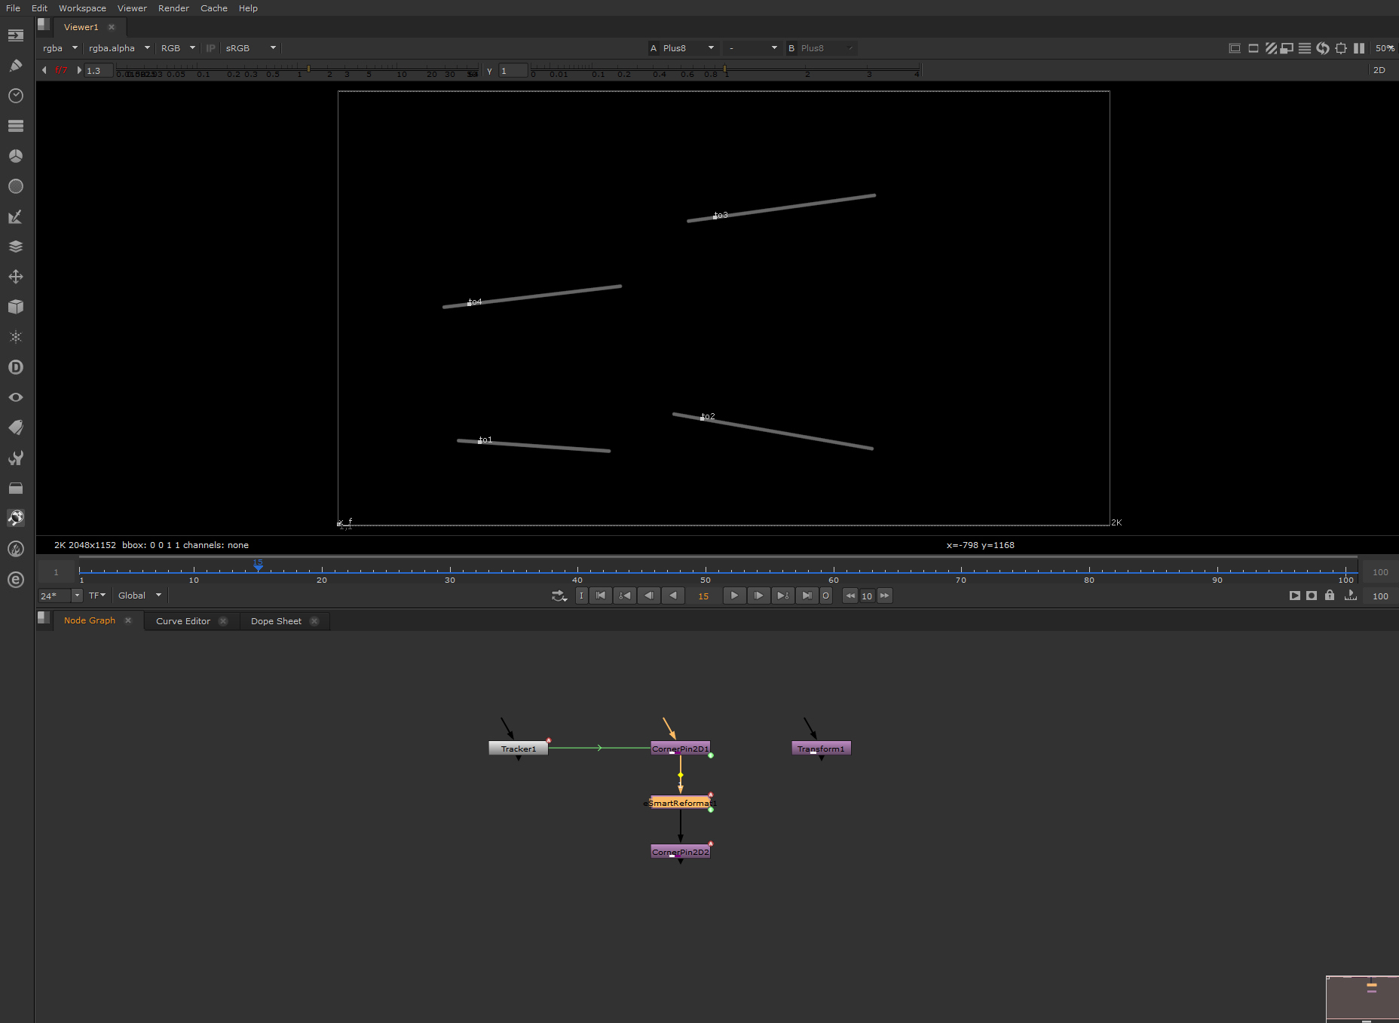Open the rgba channels dropdown
This screenshot has height=1023, width=1399.
pyautogui.click(x=60, y=47)
